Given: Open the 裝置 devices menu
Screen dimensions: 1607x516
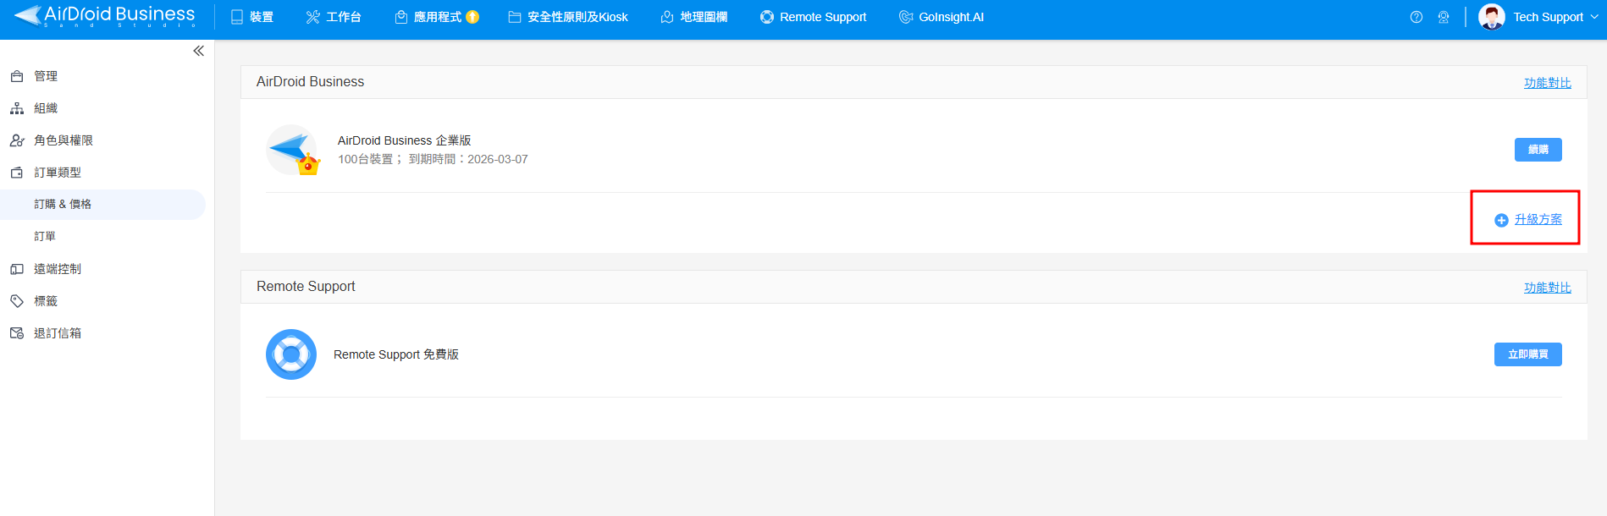Looking at the screenshot, I should [x=252, y=17].
